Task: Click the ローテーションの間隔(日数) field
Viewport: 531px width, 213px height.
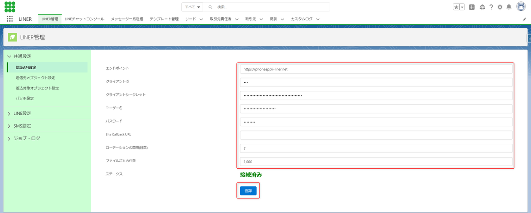Action: (376, 148)
